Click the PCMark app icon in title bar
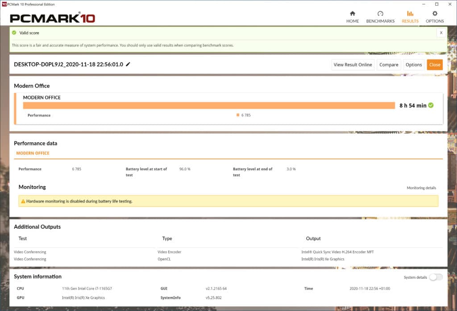457x311 pixels. pyautogui.click(x=4, y=4)
